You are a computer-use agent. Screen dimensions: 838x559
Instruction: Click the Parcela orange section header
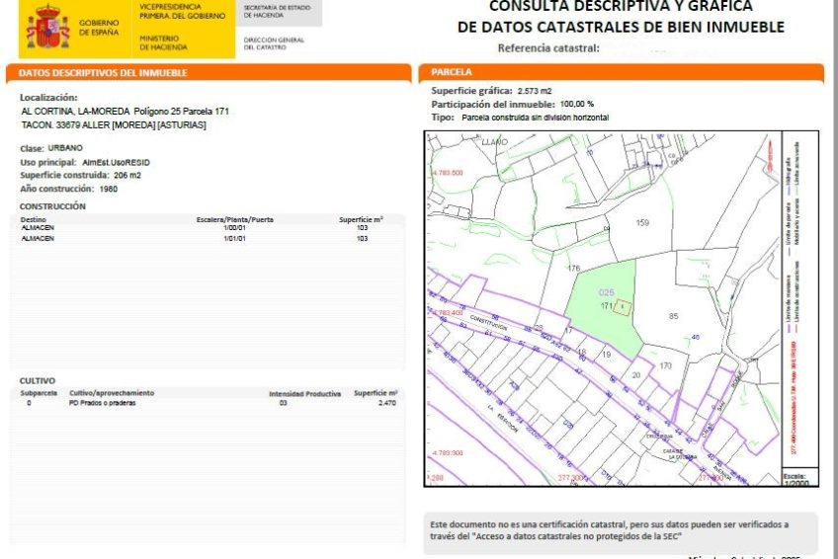pos(621,73)
